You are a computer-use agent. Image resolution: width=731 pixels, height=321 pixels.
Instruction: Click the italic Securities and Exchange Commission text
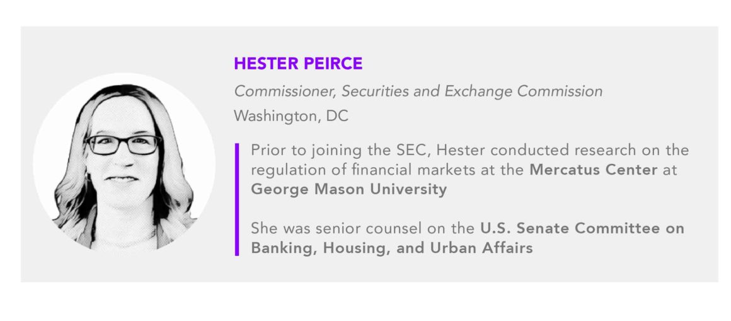point(472,91)
